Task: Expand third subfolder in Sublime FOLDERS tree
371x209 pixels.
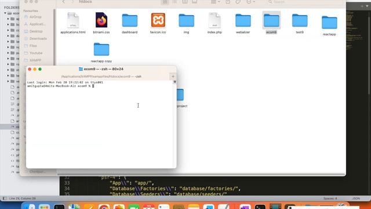Action: coord(8,30)
